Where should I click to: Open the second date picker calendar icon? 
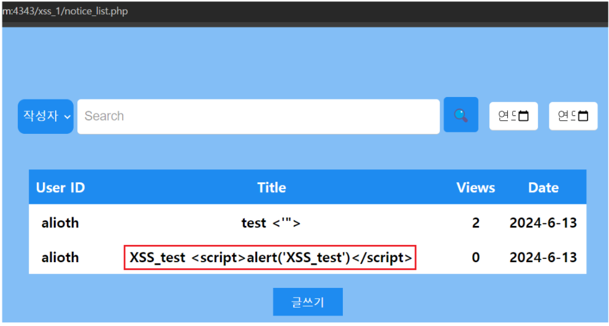click(583, 116)
